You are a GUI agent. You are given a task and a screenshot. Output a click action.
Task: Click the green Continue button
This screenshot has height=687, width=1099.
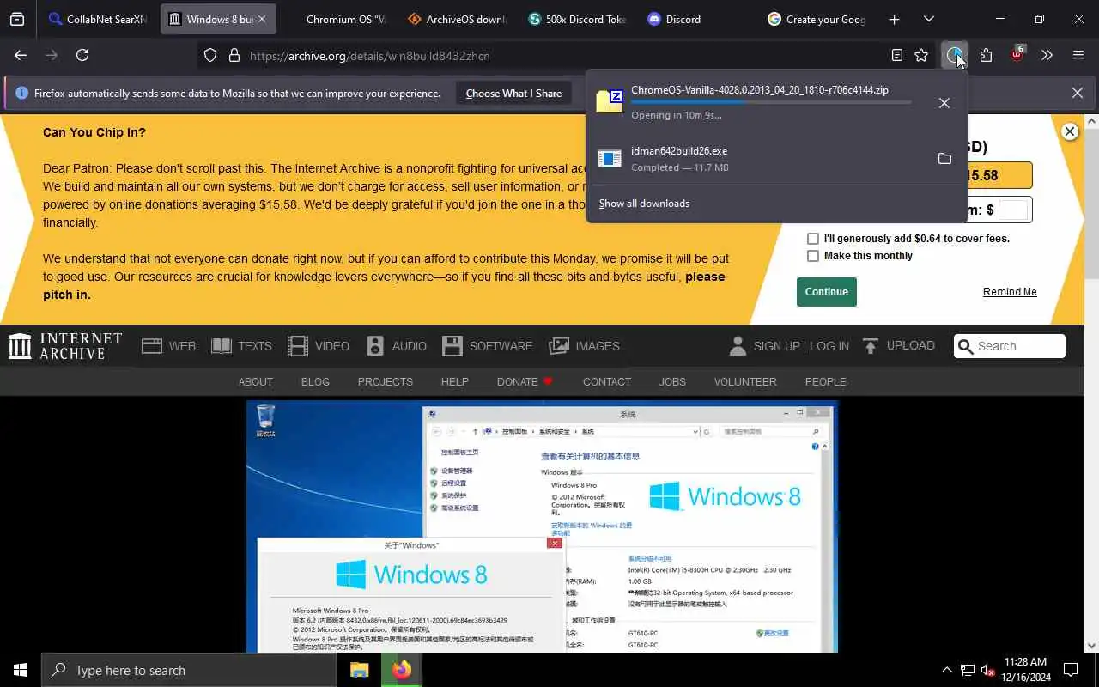pyautogui.click(x=826, y=292)
